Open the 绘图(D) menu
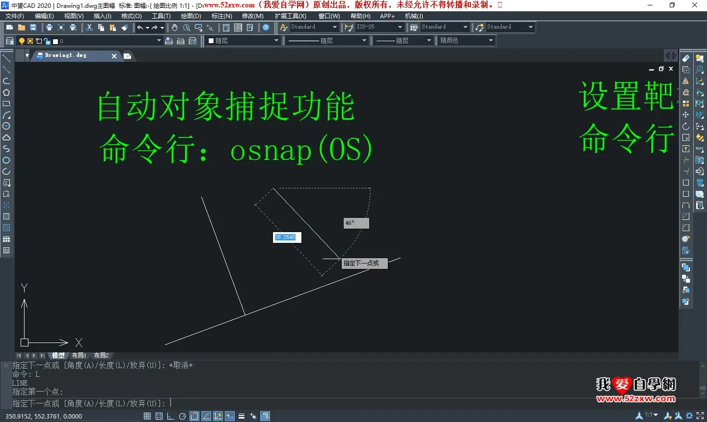The image size is (707, 422). (191, 16)
